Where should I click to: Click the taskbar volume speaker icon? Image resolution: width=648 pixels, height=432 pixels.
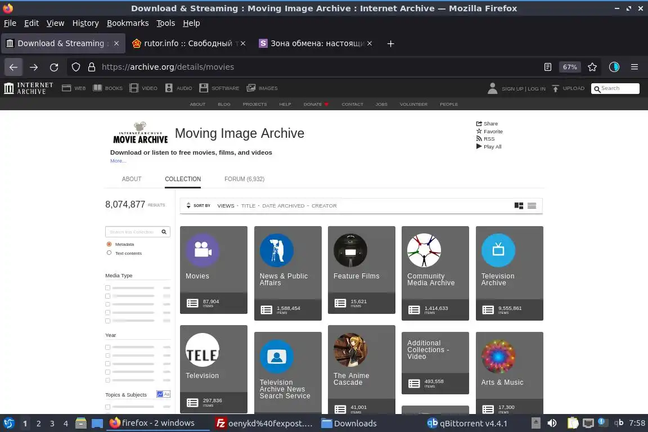552,423
